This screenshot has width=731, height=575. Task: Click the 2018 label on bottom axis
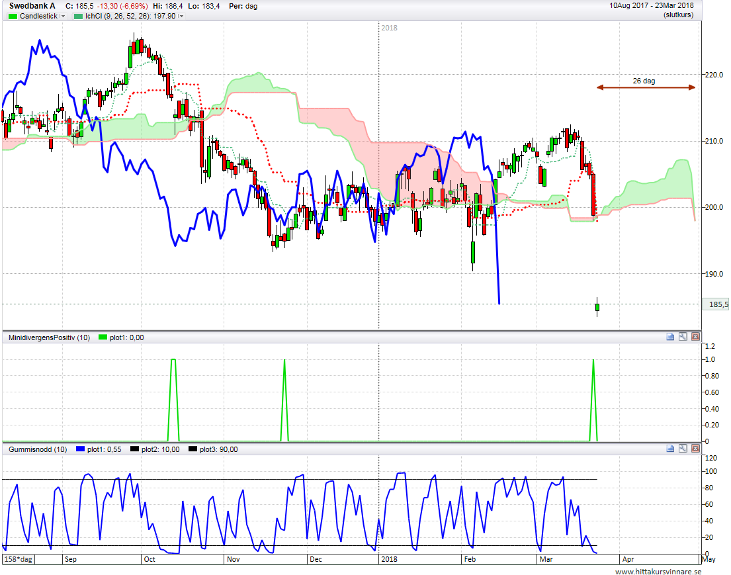click(389, 559)
